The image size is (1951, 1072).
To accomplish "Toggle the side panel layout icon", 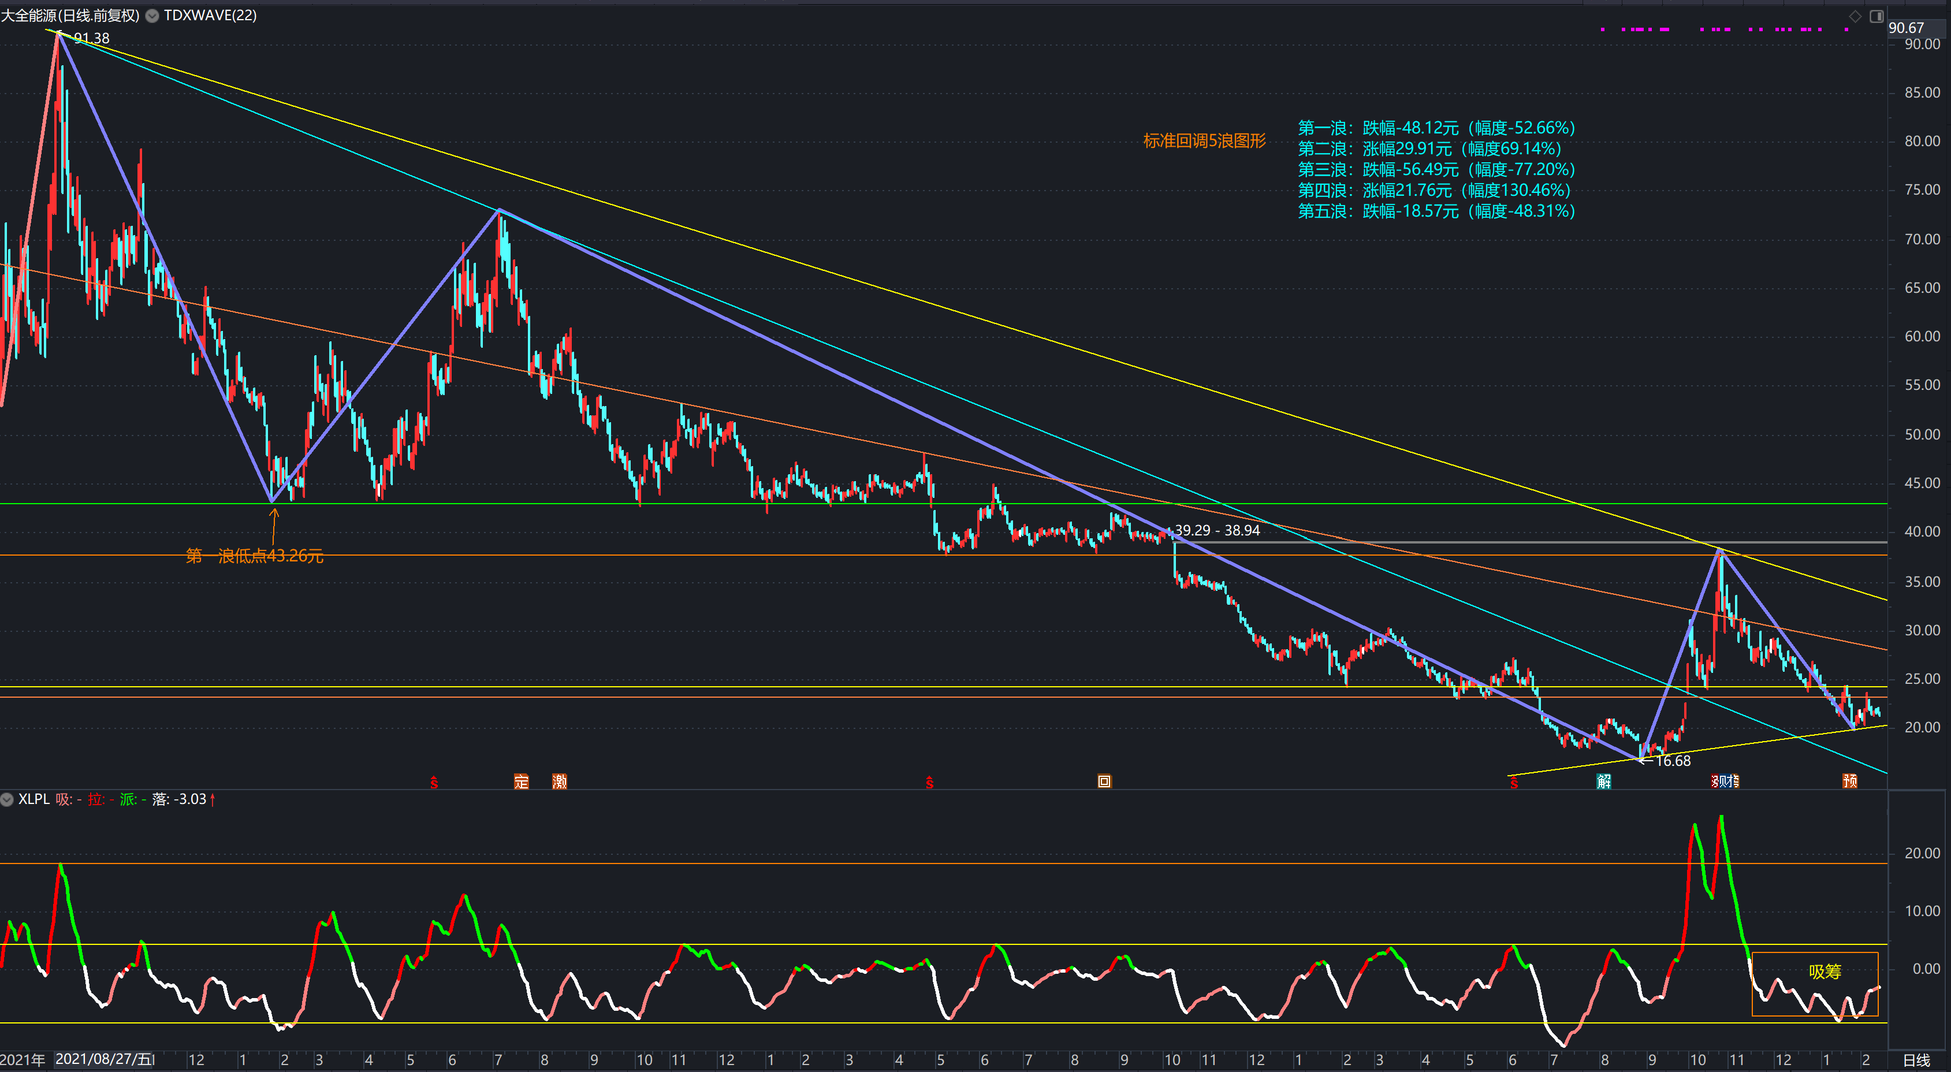I will (1876, 16).
